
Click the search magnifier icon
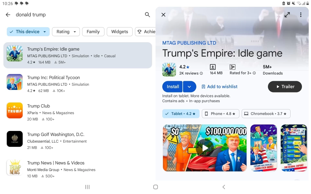click(x=147, y=15)
